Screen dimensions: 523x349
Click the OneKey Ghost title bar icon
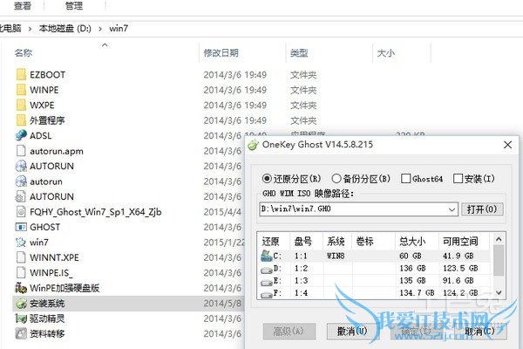253,145
